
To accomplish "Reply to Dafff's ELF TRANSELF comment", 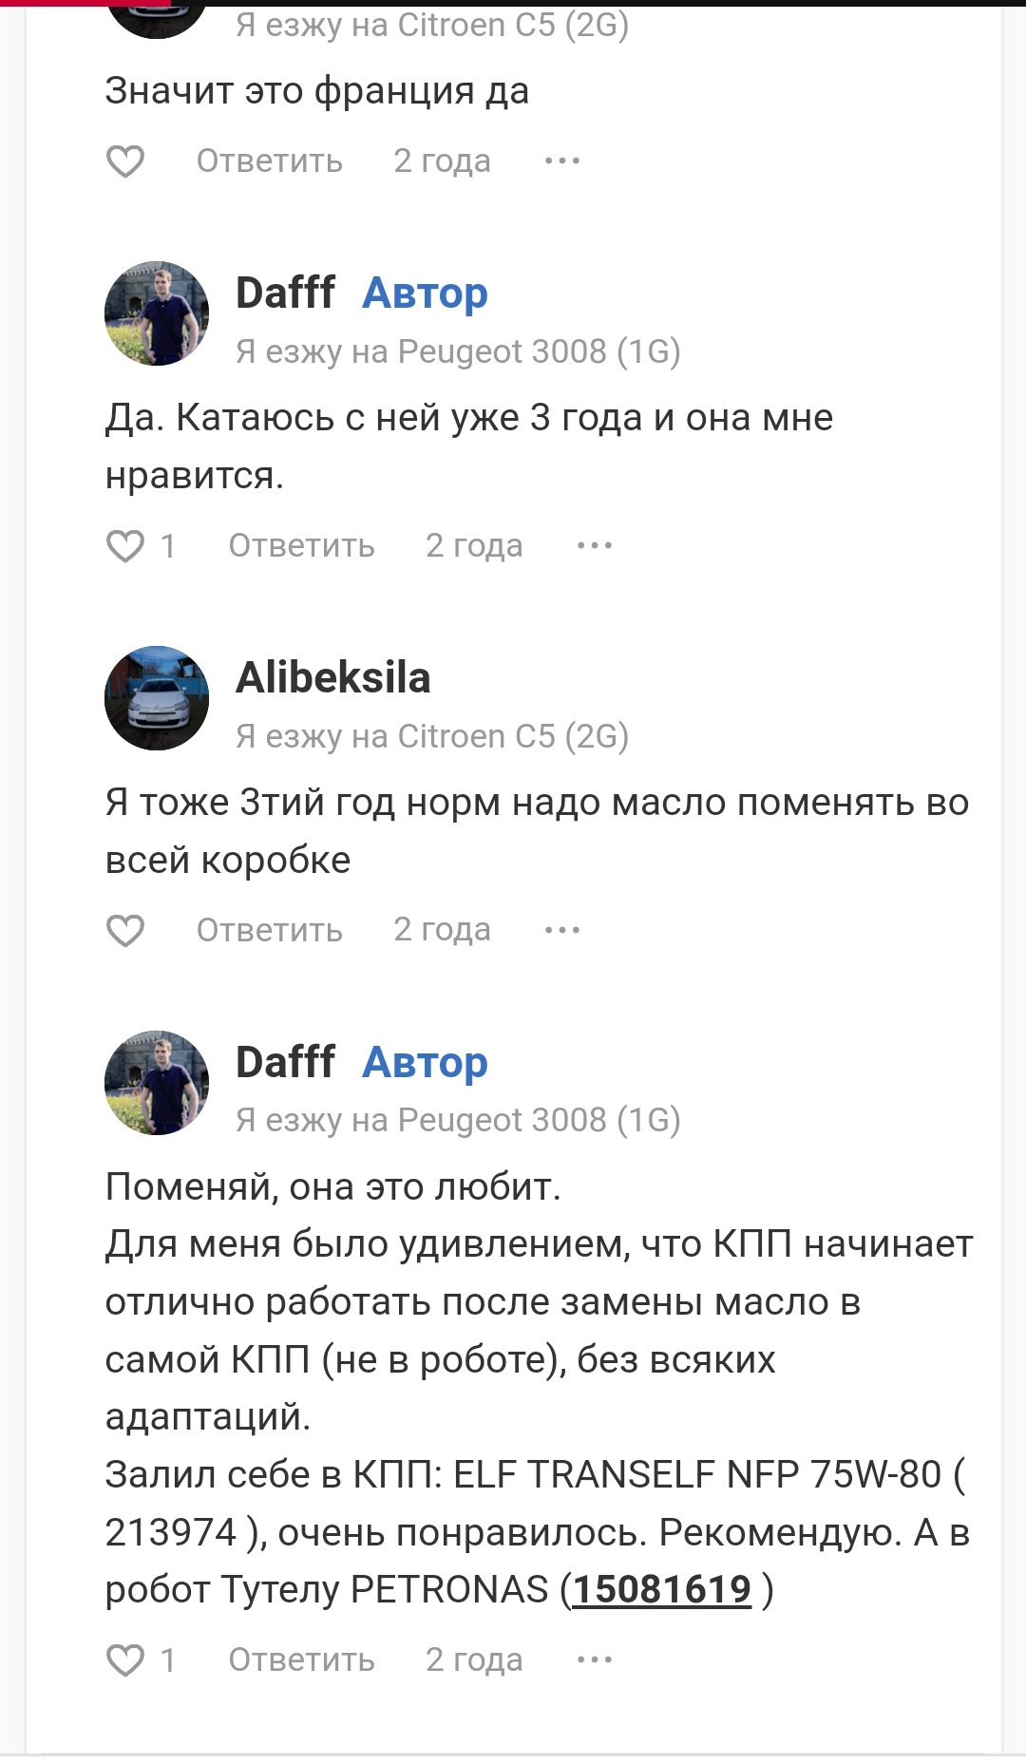I will tap(301, 1660).
